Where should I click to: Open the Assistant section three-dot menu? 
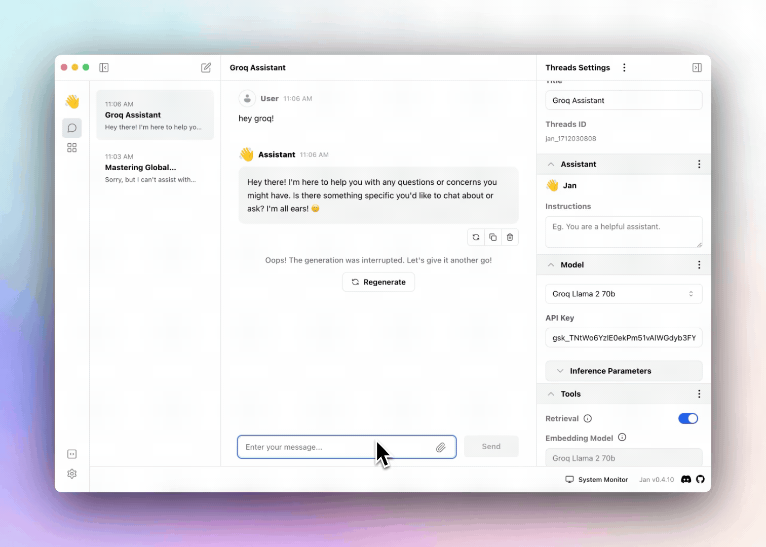[x=699, y=164]
